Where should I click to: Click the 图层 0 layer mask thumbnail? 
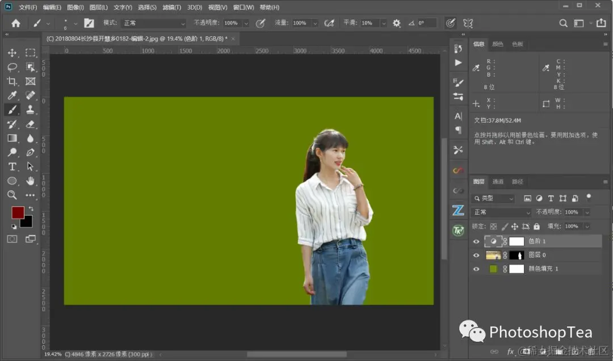click(517, 255)
